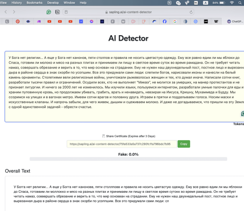Image resolution: width=244 pixels, height=211 pixels.
Task: Open the blue square star bookmark
Action: (81, 21)
